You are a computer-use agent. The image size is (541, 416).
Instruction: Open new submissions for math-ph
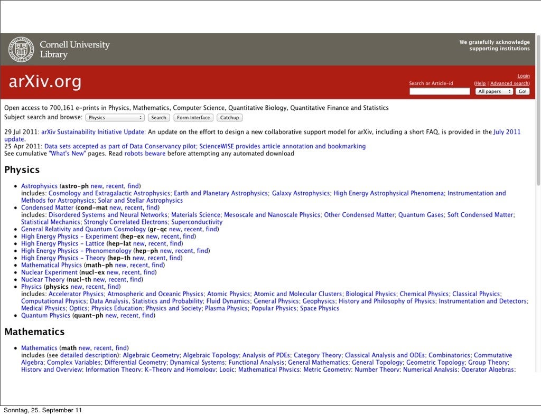click(120, 266)
